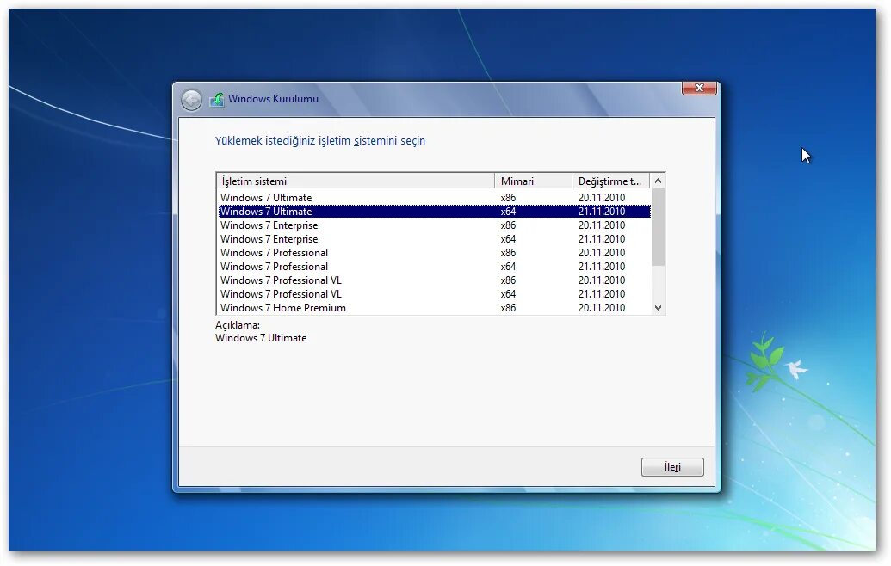Sort by the Mimari column header
This screenshot has height=566, width=891.
[x=533, y=181]
